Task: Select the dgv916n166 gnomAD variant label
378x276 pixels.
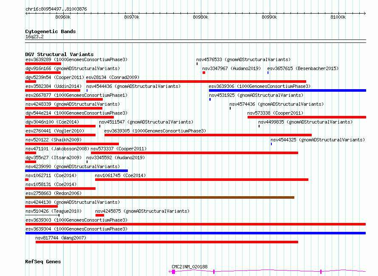Action: click(x=73, y=68)
